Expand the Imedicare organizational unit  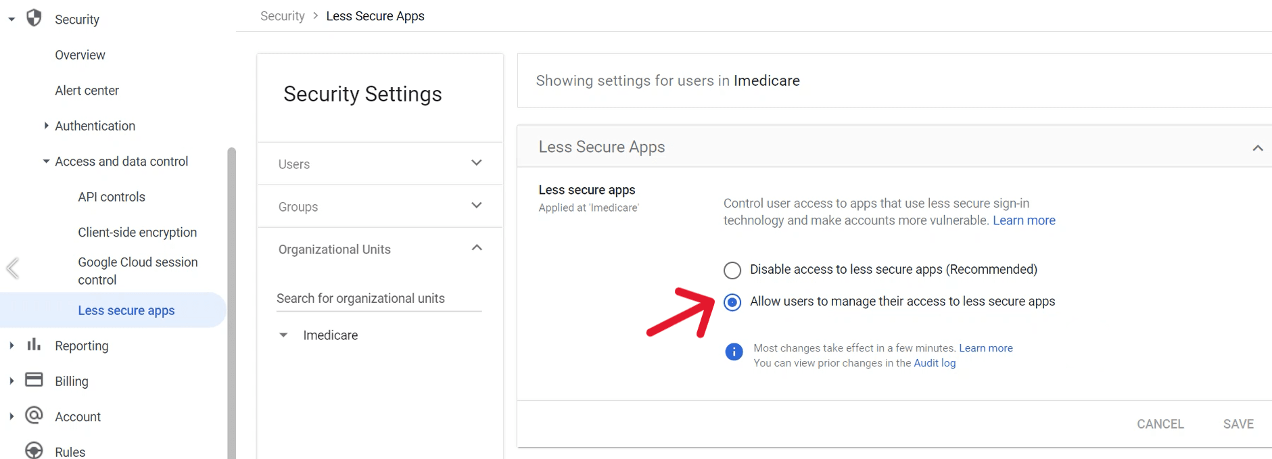(x=283, y=335)
